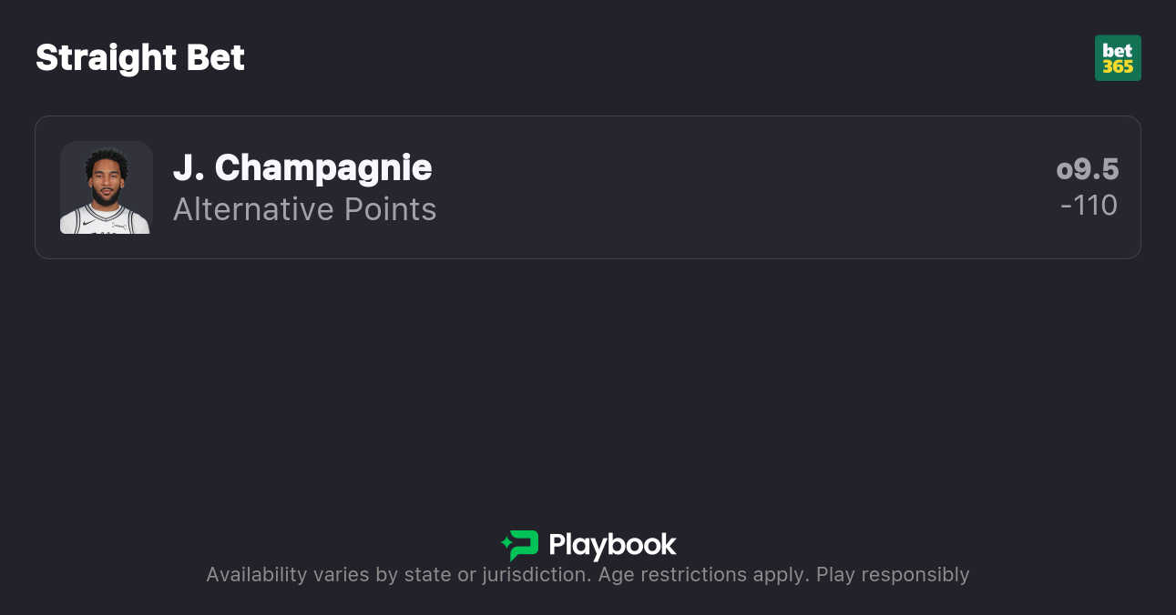
Task: Click the 'Play responsibly' notice
Action: tap(893, 575)
